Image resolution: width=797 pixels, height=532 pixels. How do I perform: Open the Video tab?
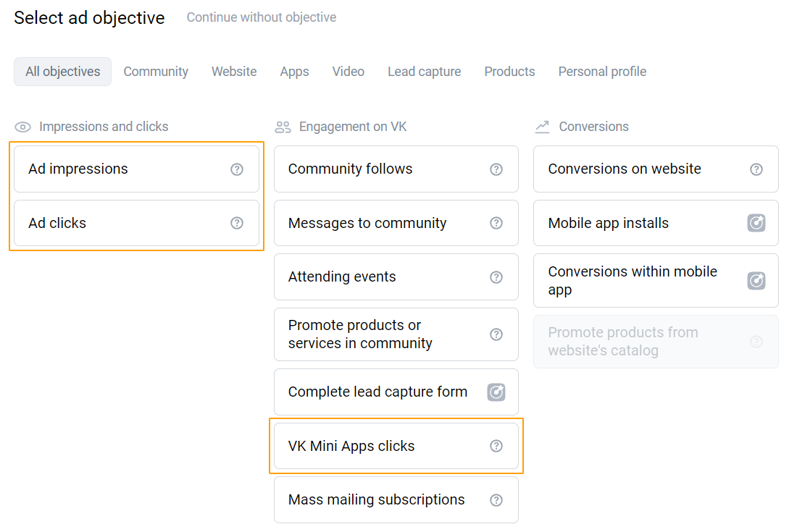click(349, 72)
